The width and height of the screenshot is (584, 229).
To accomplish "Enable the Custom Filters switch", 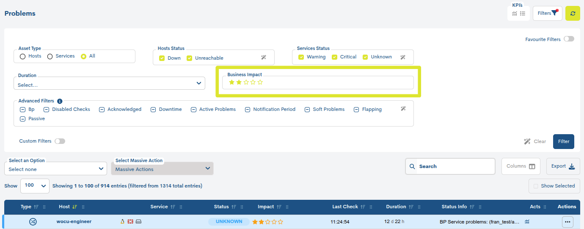I will pos(60,141).
